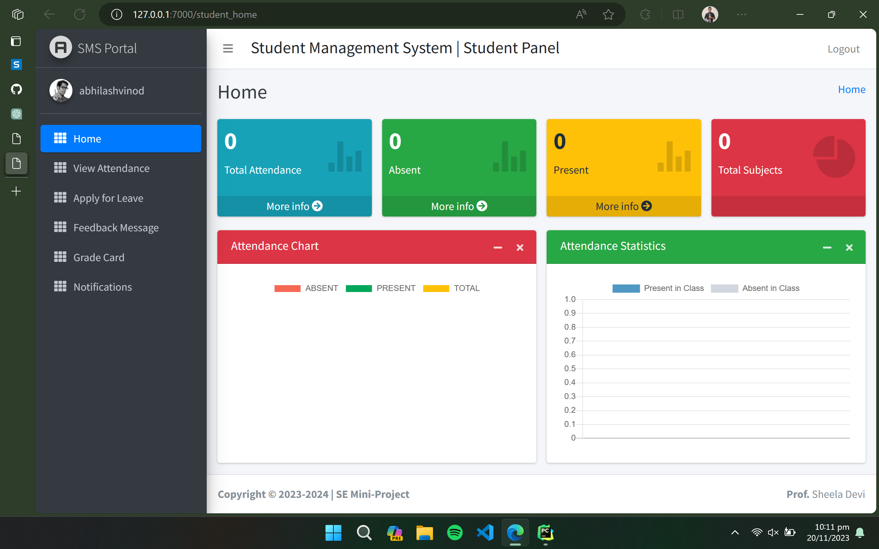Select the Home grid icon in sidebar
Viewport: 879px width, 549px height.
click(x=60, y=138)
